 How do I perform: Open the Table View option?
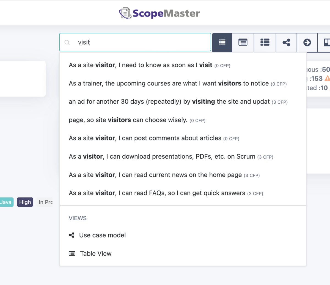tap(95, 253)
